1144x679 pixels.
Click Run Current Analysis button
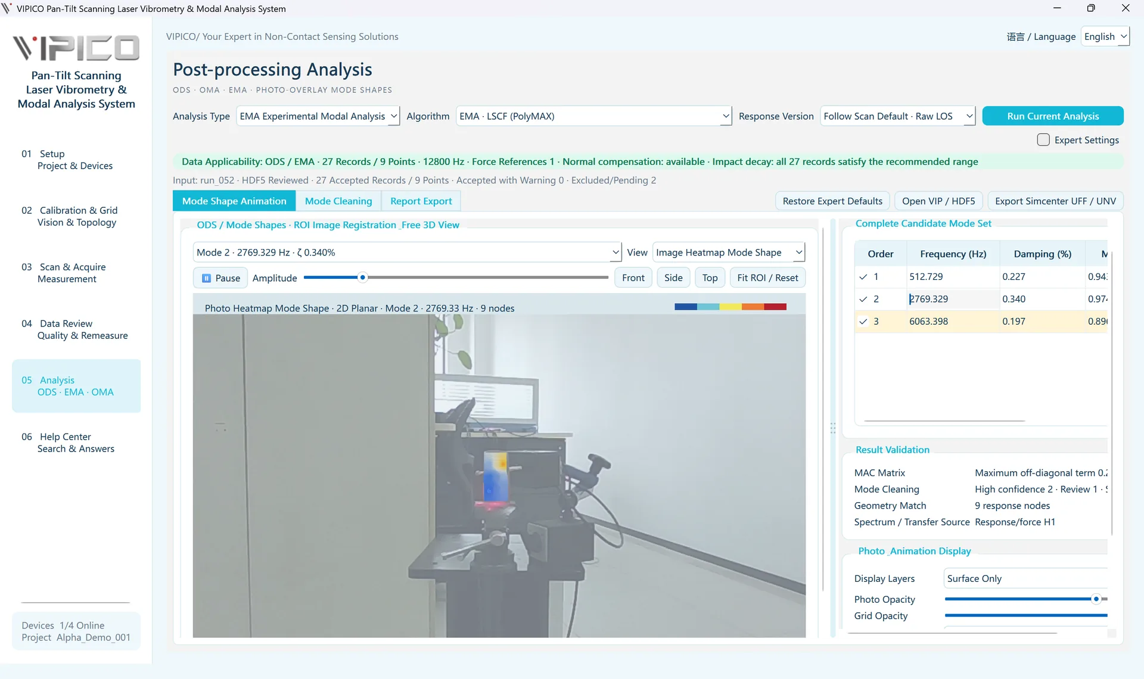1053,116
